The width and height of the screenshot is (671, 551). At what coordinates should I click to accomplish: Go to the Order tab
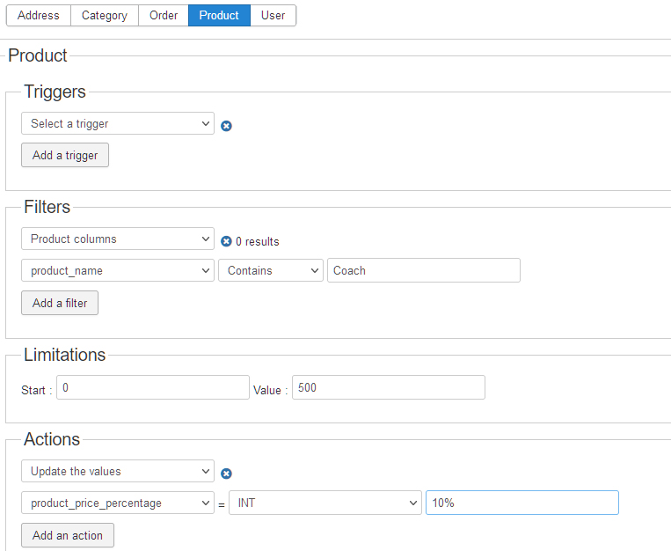(x=164, y=16)
